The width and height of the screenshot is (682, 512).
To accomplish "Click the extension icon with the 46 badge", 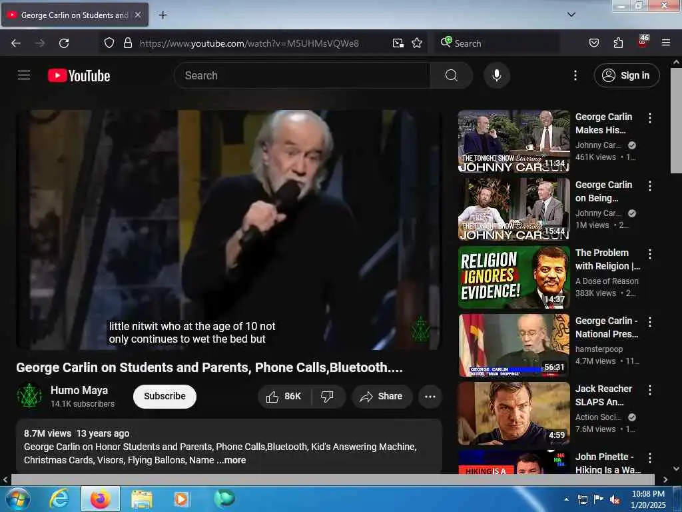I will click(643, 41).
